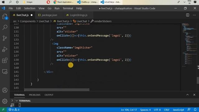Screen dimensions: 199x112
Task: Change language mode JavaScript
Action: click(178, 110)
